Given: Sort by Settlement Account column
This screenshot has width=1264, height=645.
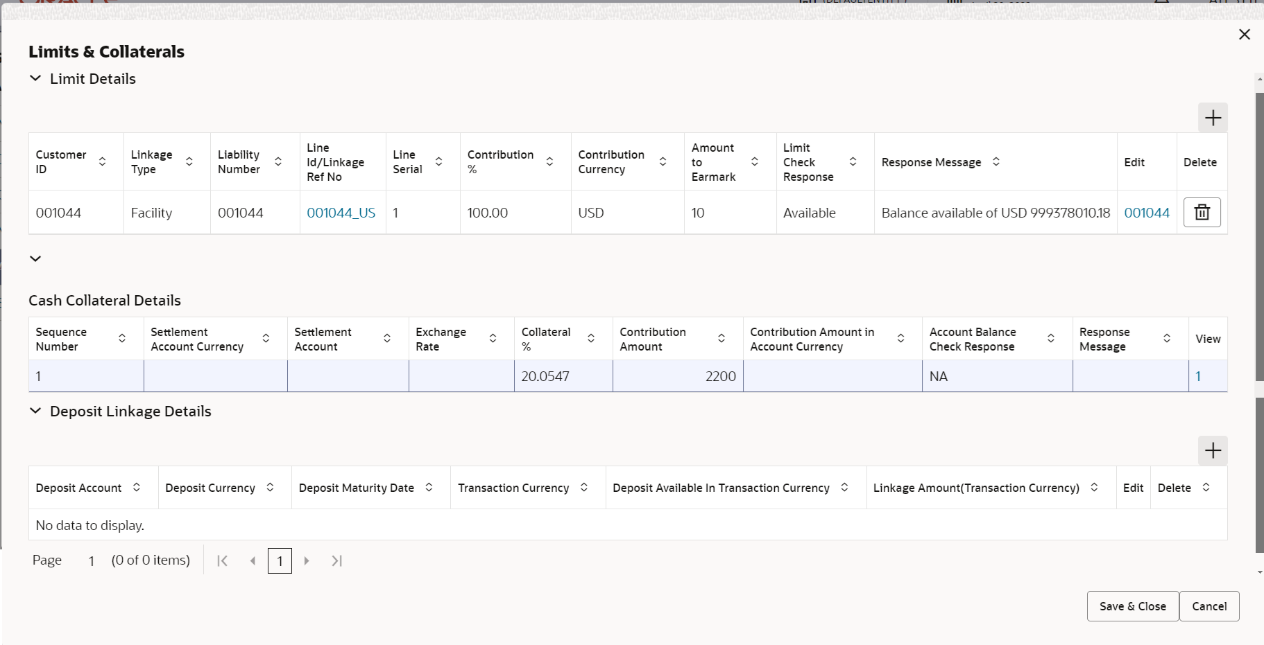Looking at the screenshot, I should 387,338.
